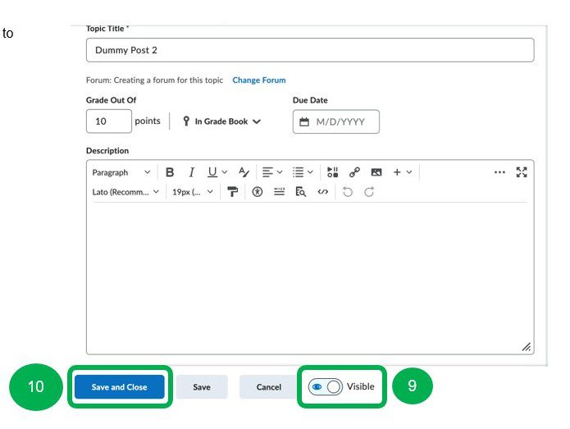Open the Paragraph format dropdown
Viewport: 570px width, 429px height.
121,172
